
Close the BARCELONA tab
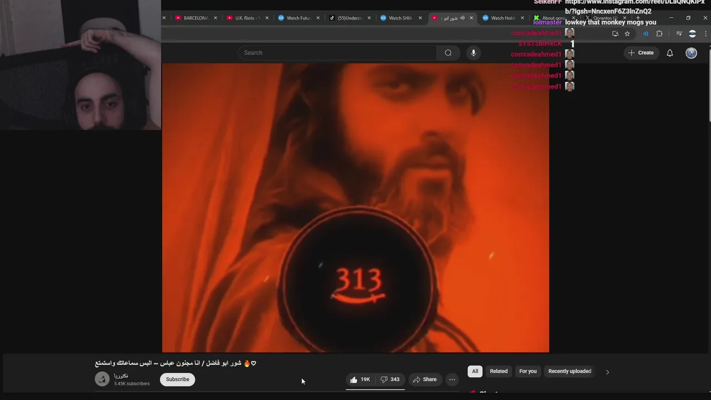pyautogui.click(x=216, y=18)
